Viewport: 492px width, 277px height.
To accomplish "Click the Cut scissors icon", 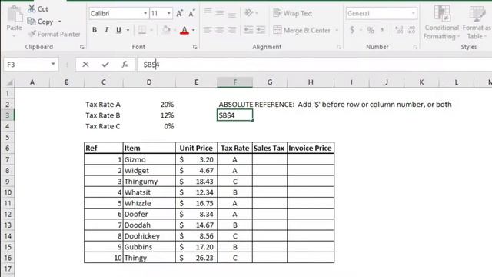I will click(32, 8).
